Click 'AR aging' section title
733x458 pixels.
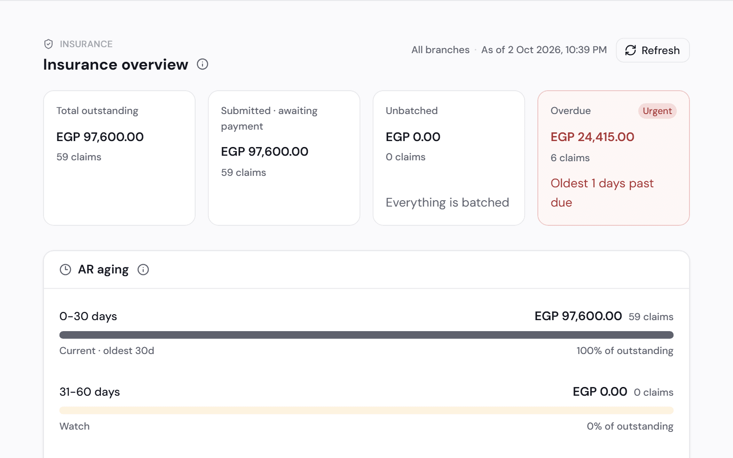point(103,270)
